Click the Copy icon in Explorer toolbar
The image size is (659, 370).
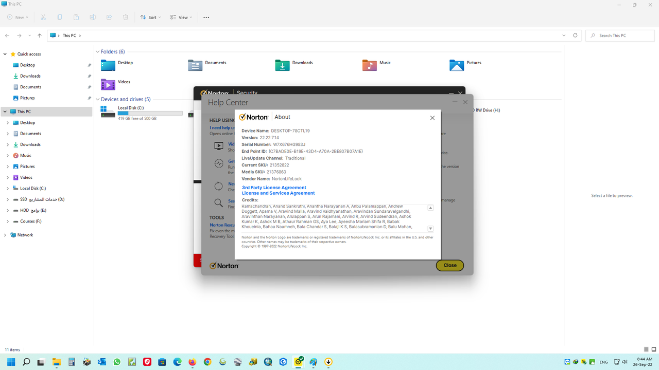[x=60, y=17]
